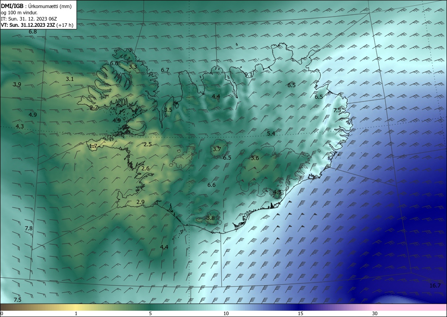Viewport: 447px width, 317px height.
Task: Click the 3.8 value on the south glacier
Action: pyautogui.click(x=211, y=218)
